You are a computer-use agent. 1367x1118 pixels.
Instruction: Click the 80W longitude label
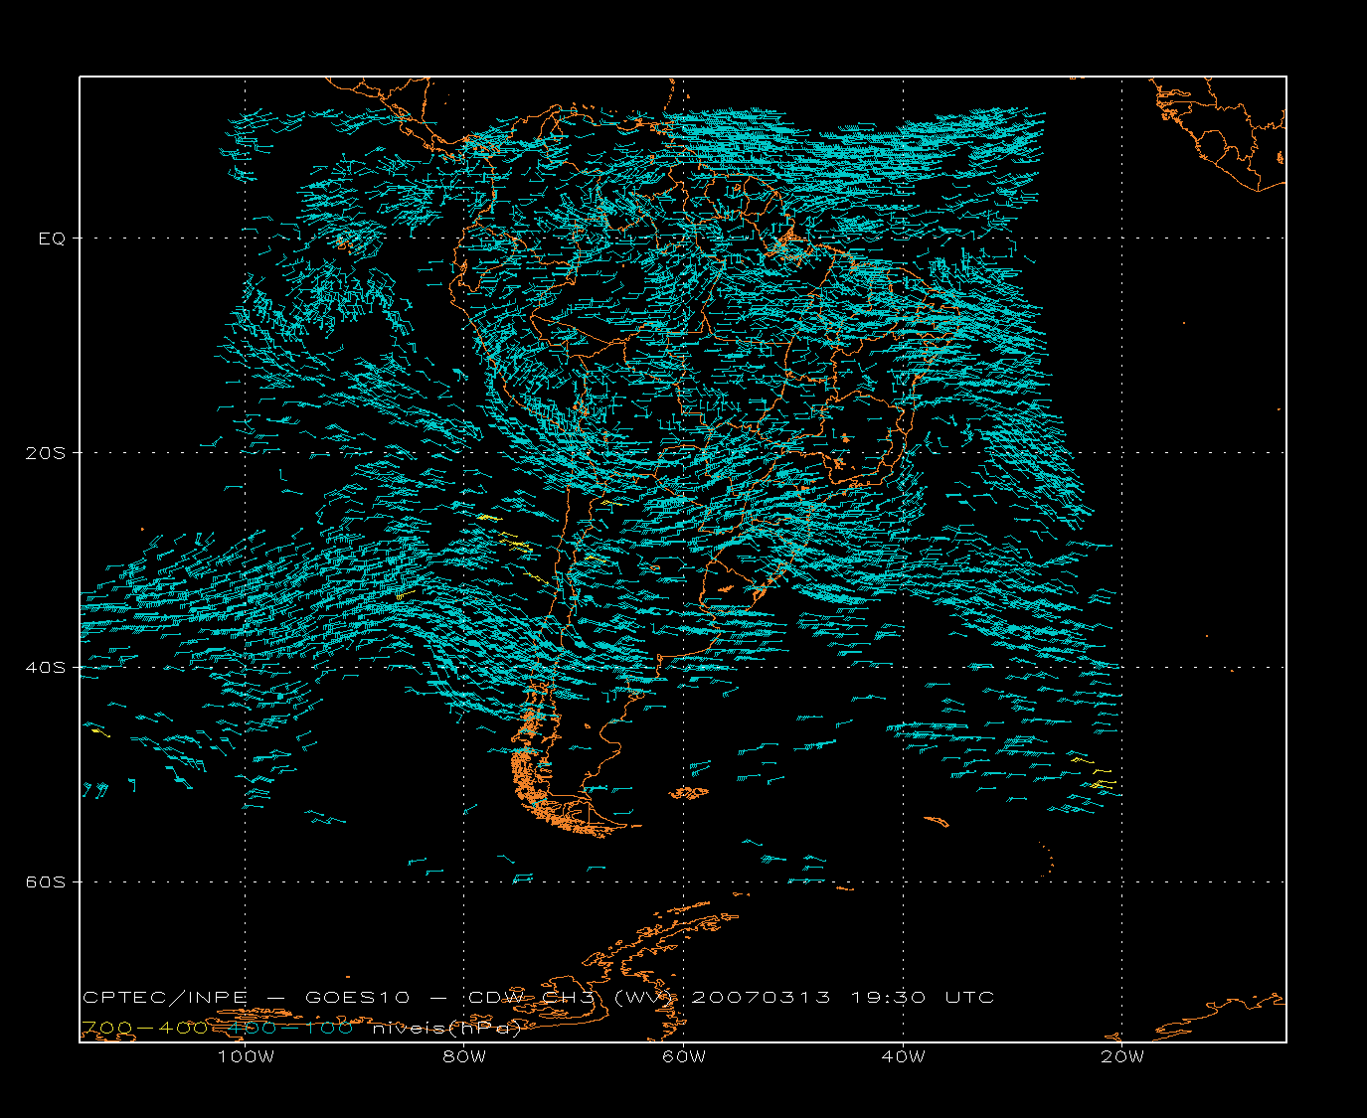(x=464, y=1056)
